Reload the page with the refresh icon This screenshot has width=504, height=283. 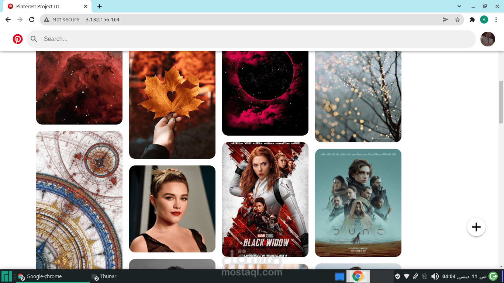(x=32, y=19)
